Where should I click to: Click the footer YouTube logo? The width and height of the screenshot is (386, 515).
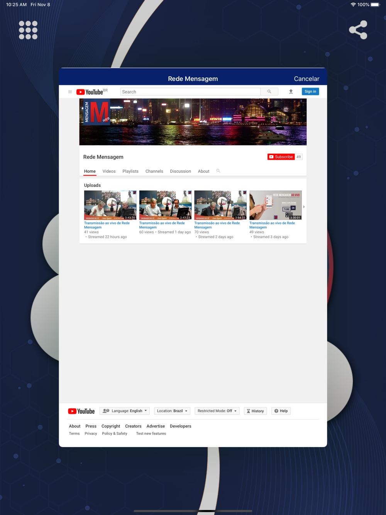(81, 411)
